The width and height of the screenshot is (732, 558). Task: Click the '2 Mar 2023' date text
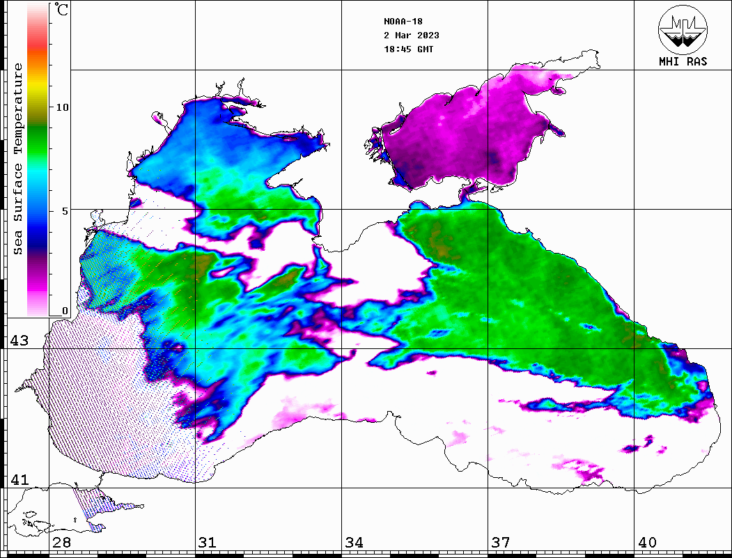coord(412,36)
